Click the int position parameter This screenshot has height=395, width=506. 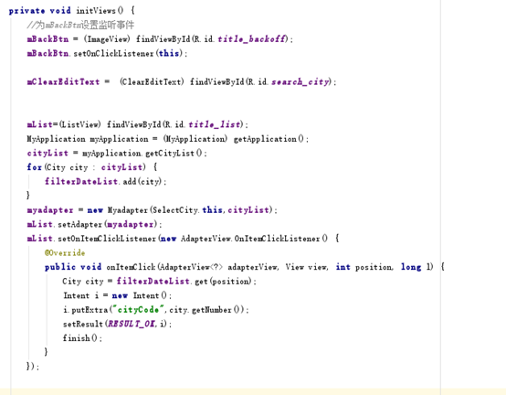(364, 267)
